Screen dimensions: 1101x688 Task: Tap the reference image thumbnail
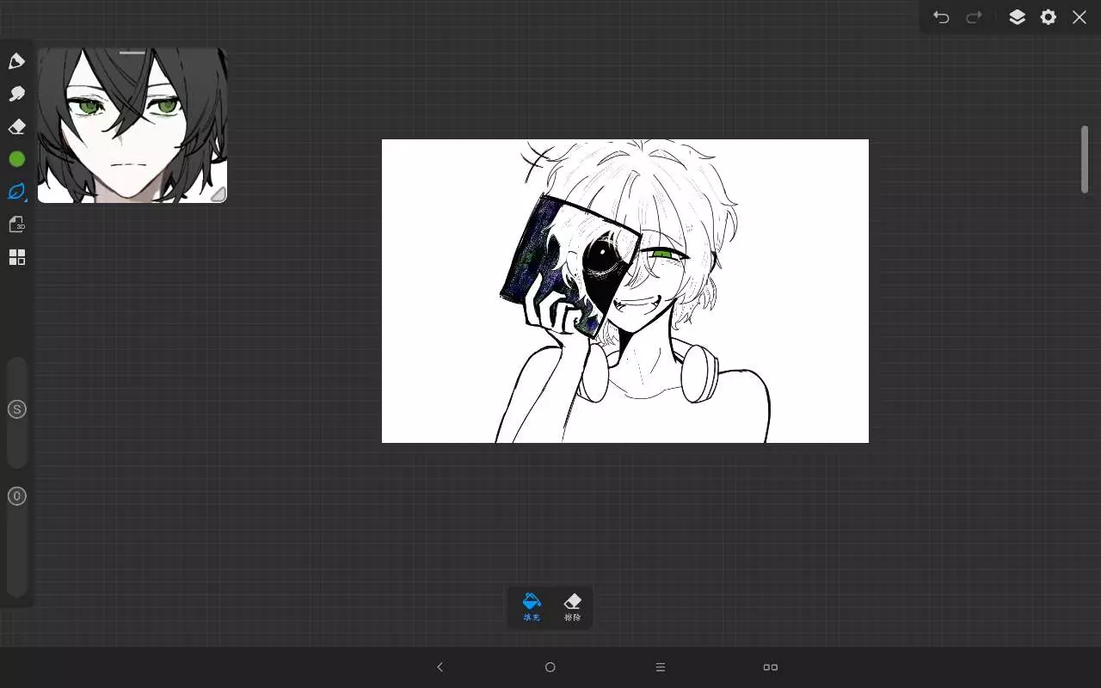point(132,126)
